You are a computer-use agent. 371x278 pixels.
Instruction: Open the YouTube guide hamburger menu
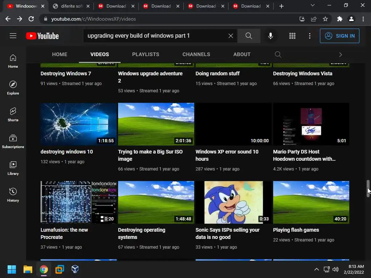(x=13, y=36)
